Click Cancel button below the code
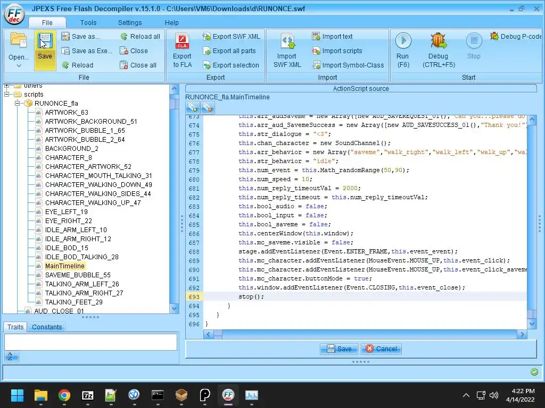This screenshot has width=545, height=408. point(381,348)
